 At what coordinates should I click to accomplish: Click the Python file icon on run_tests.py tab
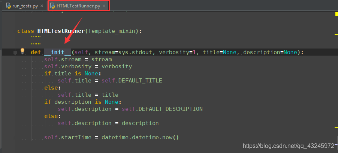(8, 6)
